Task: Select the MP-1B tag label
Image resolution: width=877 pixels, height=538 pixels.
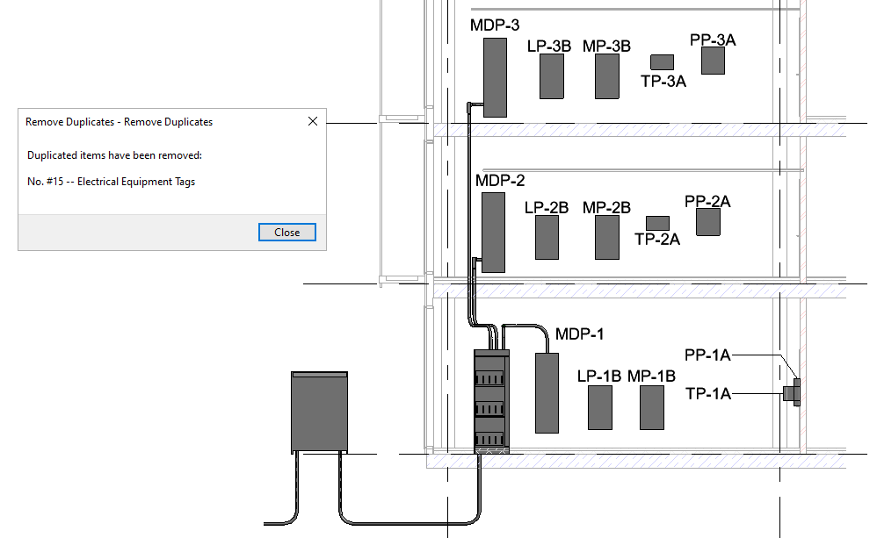Action: 651,377
